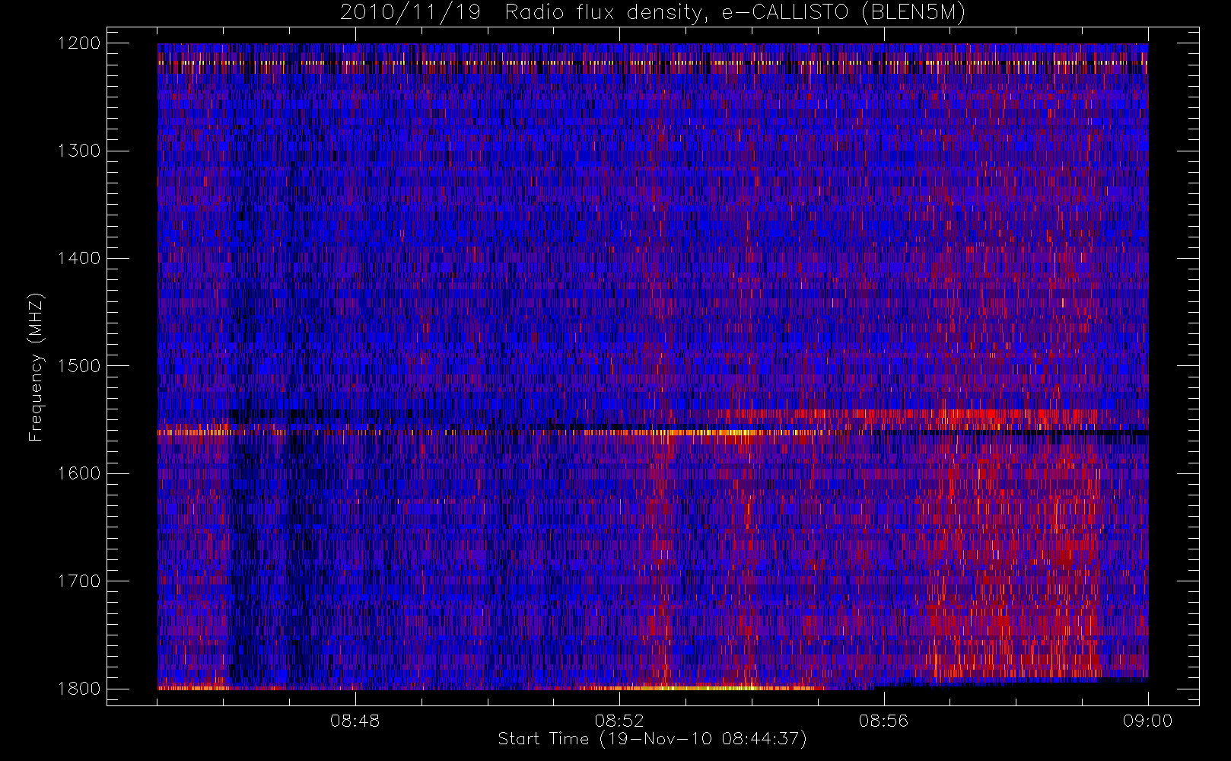Click the 08:56 time tick label
Viewport: 1231px width, 761px height.
tap(883, 721)
